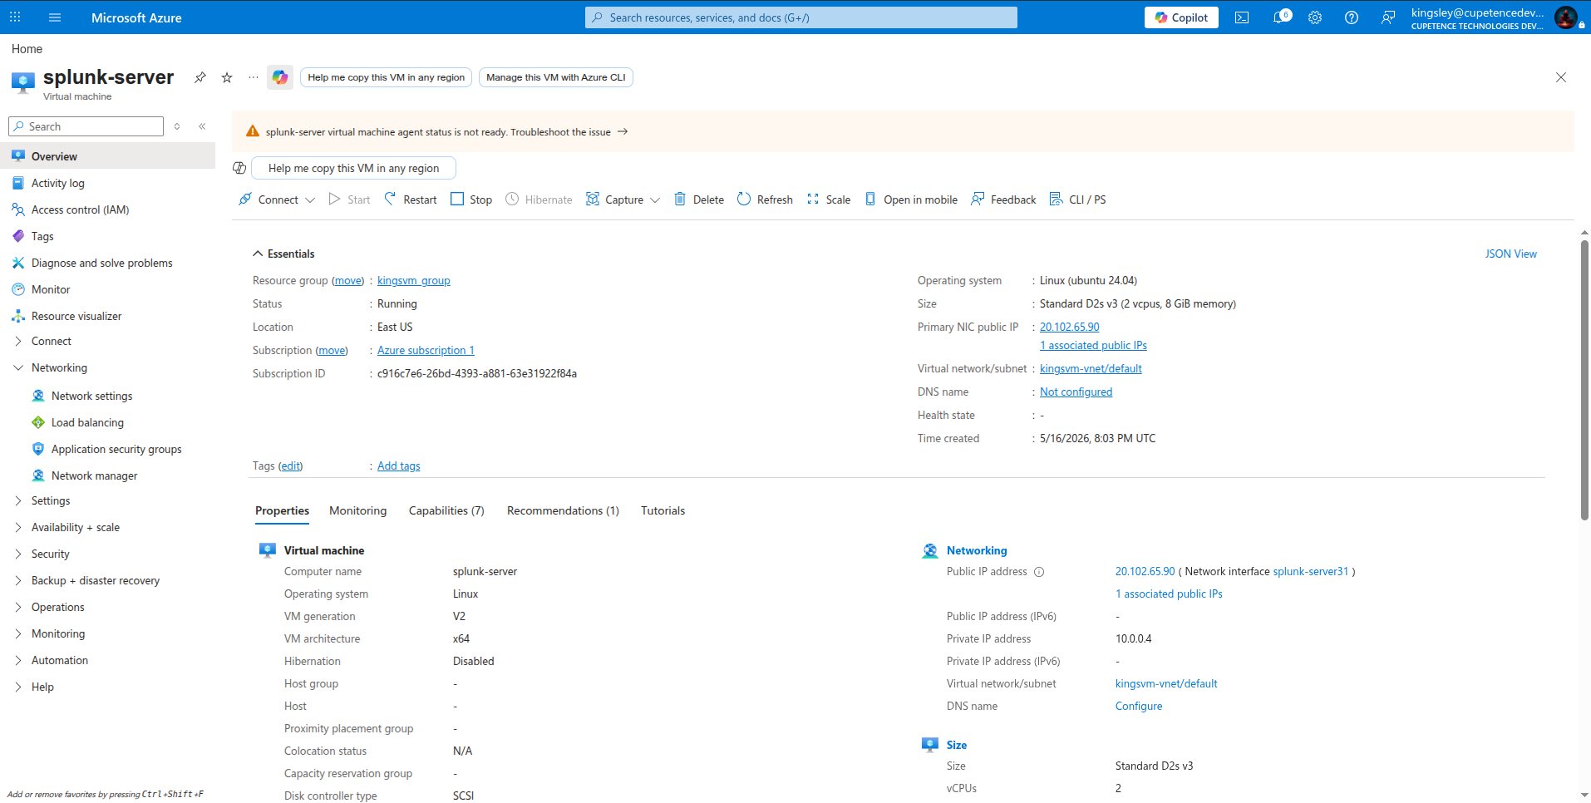The height and width of the screenshot is (803, 1591).
Task: Collapse the left sidebar menu
Action: coord(202,126)
